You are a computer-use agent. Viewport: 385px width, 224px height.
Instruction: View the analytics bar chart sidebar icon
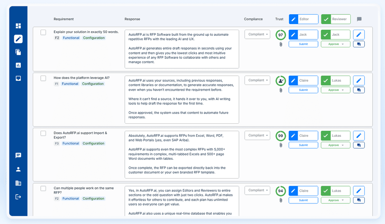coord(18,65)
